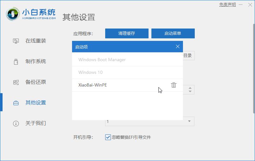Image resolution: width=255 pixels, height=161 pixels.
Task: Select Windows Boot Manager entry
Action: (x=127, y=60)
